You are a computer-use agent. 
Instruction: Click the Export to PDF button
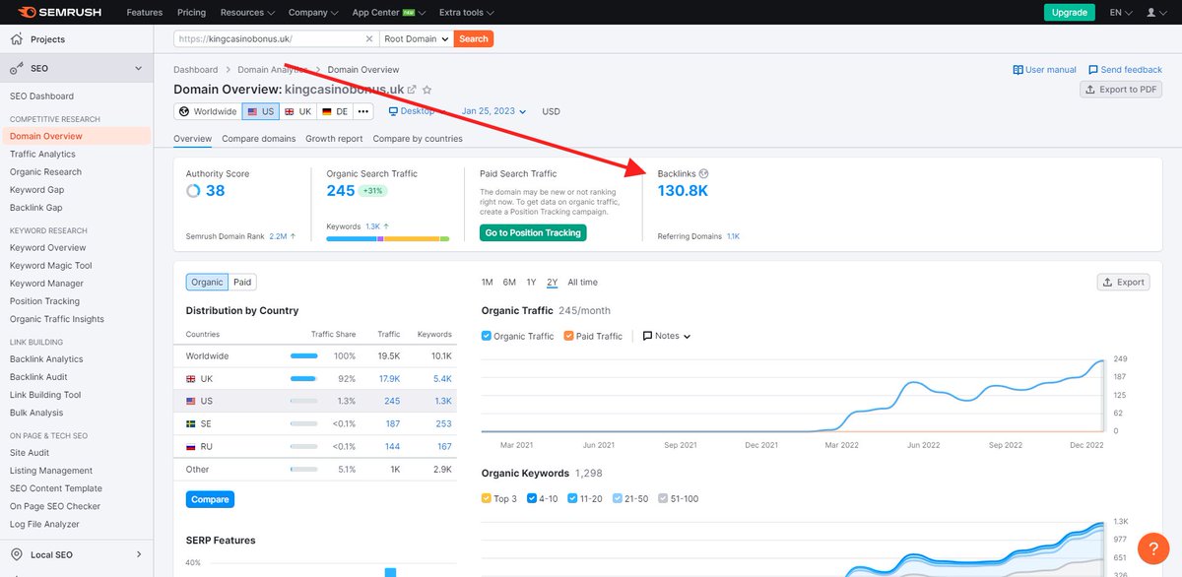1121,90
